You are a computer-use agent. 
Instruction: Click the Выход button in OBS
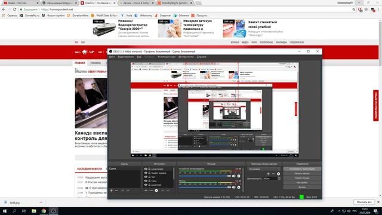coord(302,187)
